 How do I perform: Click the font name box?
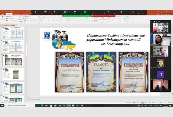pyautogui.click(x=35, y=17)
